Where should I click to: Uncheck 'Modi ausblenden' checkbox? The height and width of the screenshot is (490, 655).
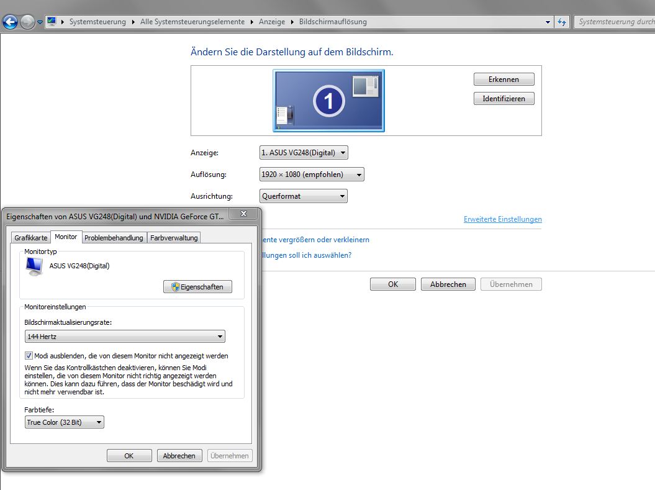(x=29, y=355)
